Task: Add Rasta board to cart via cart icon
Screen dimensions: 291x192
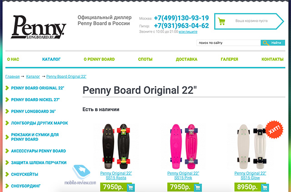Action: 131,187
